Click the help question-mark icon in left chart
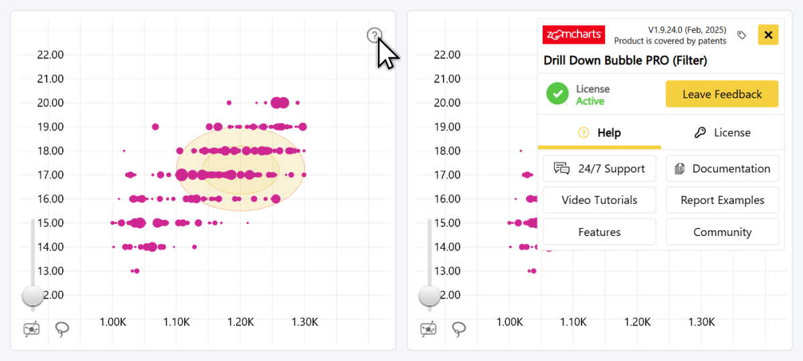Image resolution: width=803 pixels, height=361 pixels. tap(374, 35)
